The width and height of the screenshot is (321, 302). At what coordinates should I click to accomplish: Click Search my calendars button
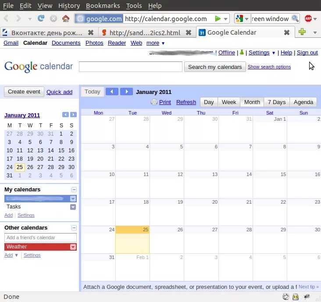(x=215, y=67)
